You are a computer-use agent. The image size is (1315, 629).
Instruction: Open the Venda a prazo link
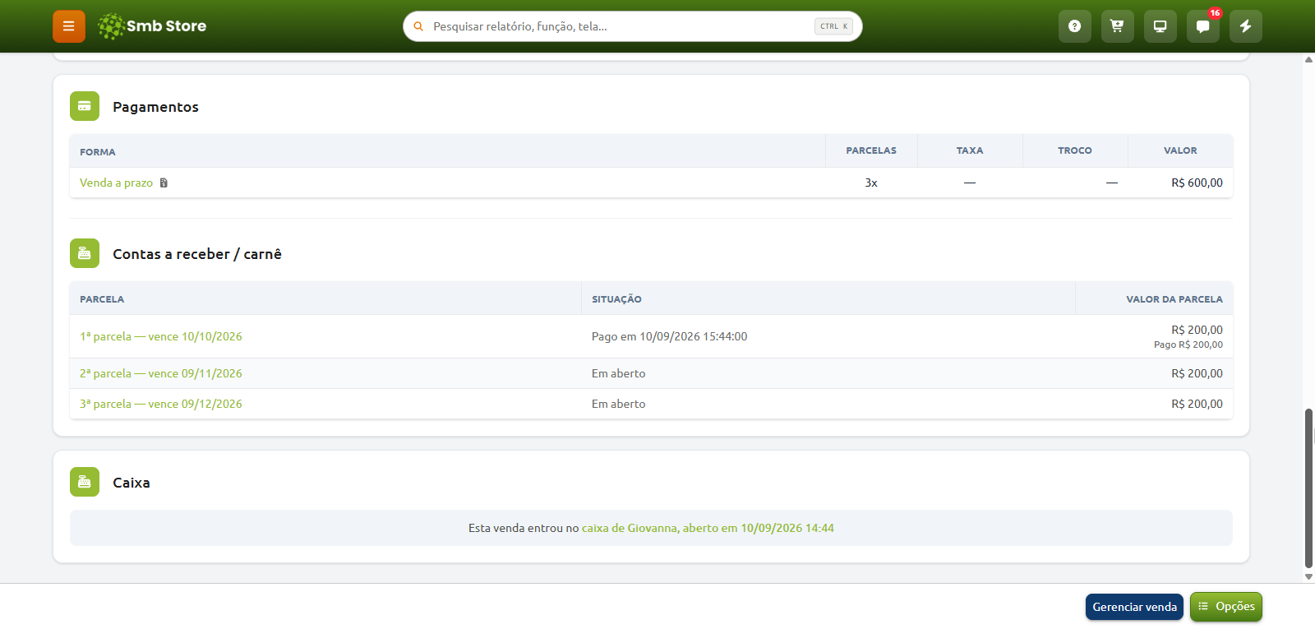116,183
